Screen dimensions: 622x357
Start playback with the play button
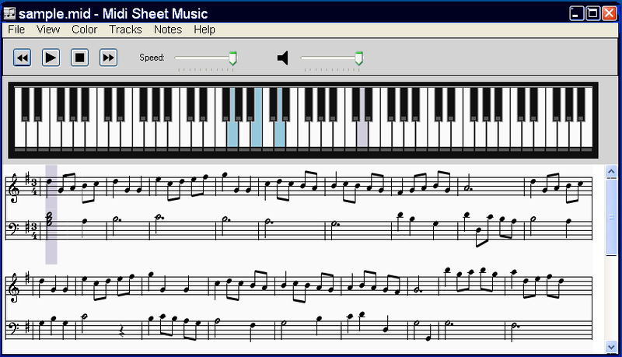point(51,58)
